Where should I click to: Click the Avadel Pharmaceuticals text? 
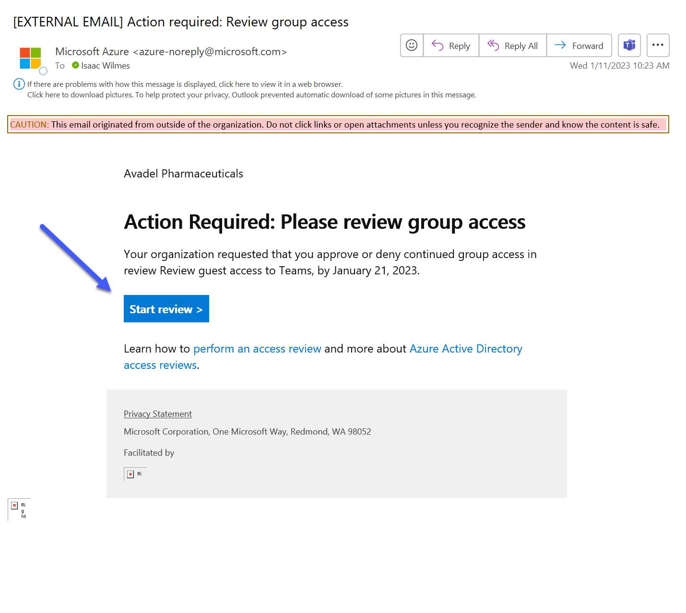(x=183, y=174)
